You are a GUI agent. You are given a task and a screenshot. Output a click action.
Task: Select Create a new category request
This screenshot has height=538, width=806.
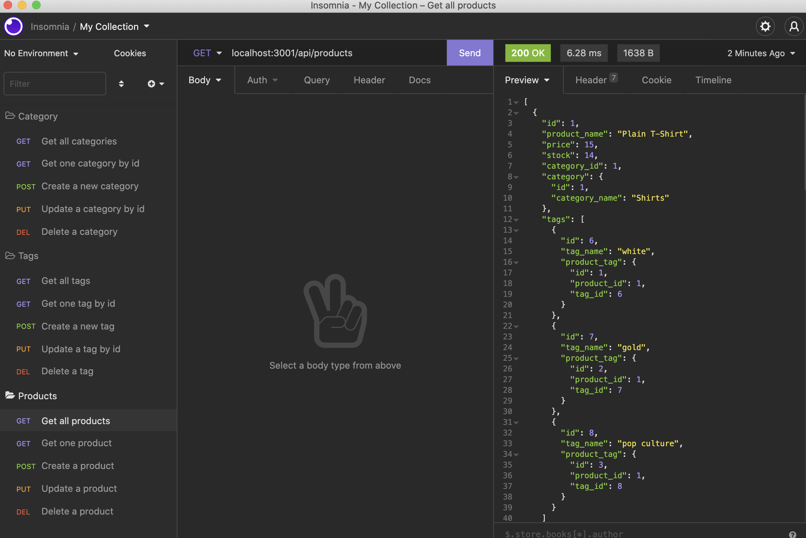(x=88, y=186)
